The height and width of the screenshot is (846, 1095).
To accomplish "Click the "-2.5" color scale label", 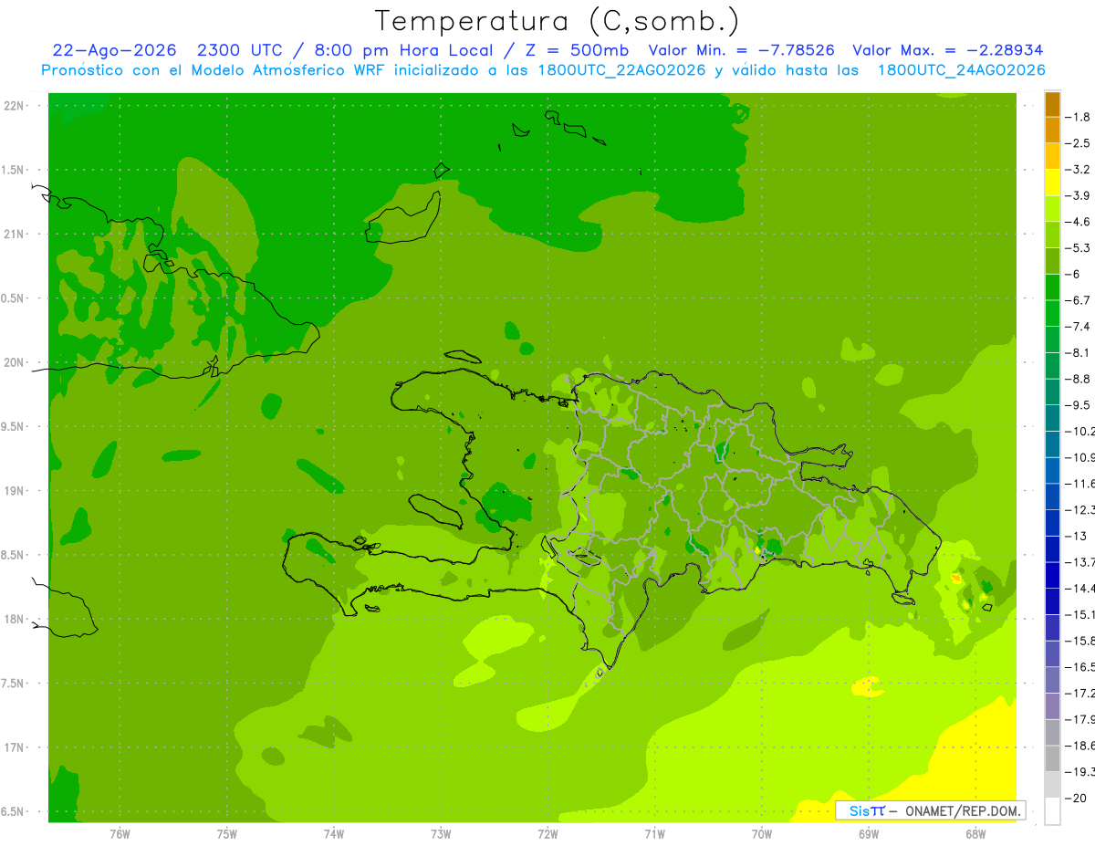I will pyautogui.click(x=1079, y=143).
